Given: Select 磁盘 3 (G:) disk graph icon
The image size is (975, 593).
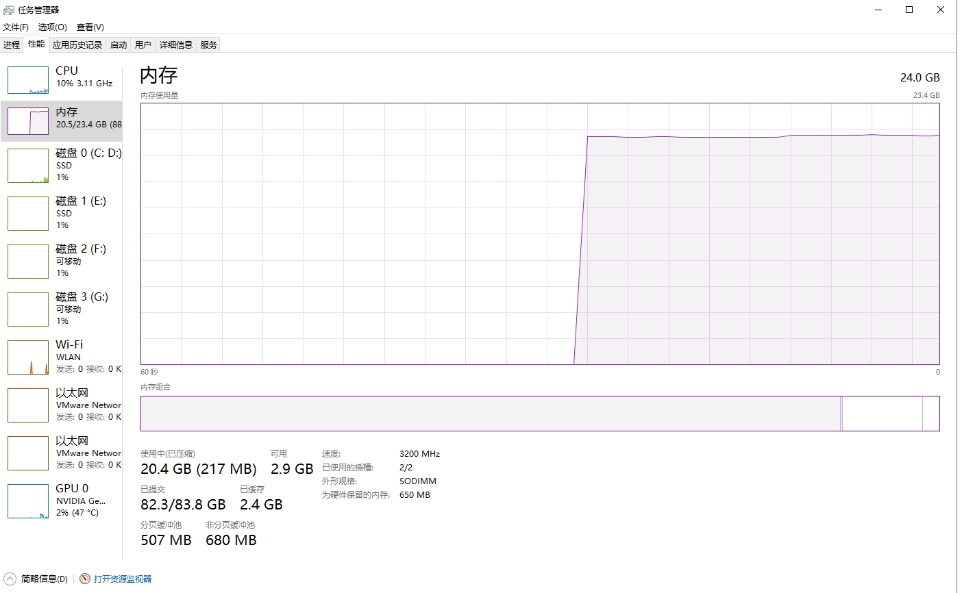Looking at the screenshot, I should click(x=28, y=310).
